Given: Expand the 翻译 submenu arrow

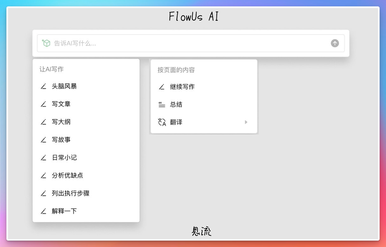Looking at the screenshot, I should (x=246, y=122).
